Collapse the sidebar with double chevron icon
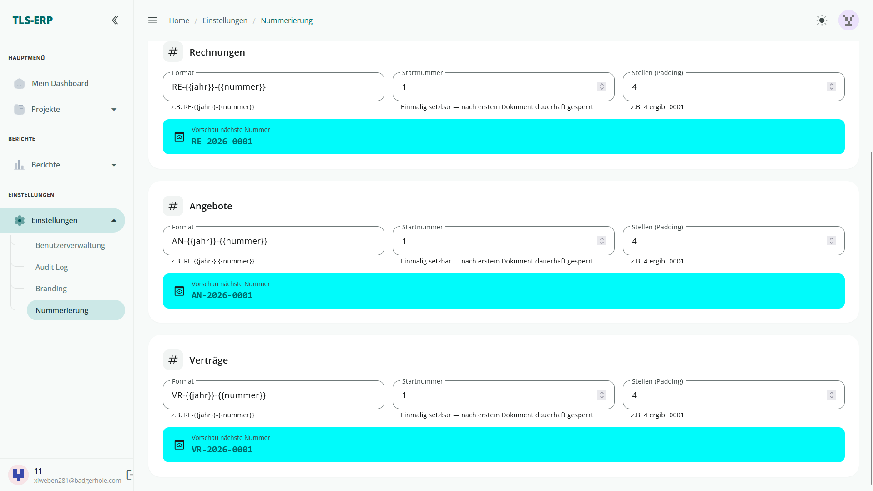 click(x=115, y=20)
